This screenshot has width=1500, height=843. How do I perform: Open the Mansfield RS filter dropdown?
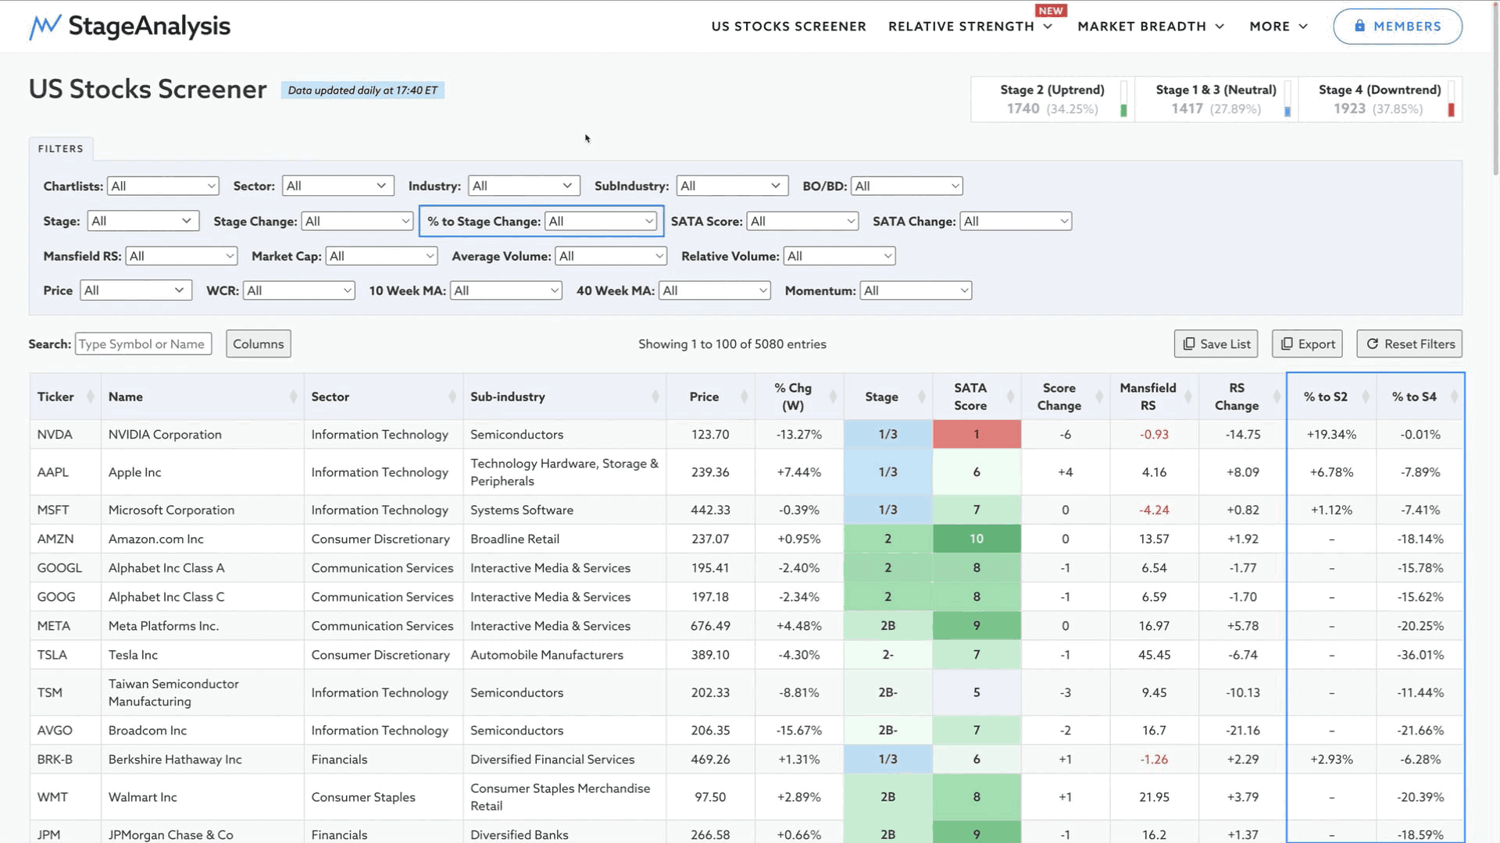pyautogui.click(x=181, y=256)
